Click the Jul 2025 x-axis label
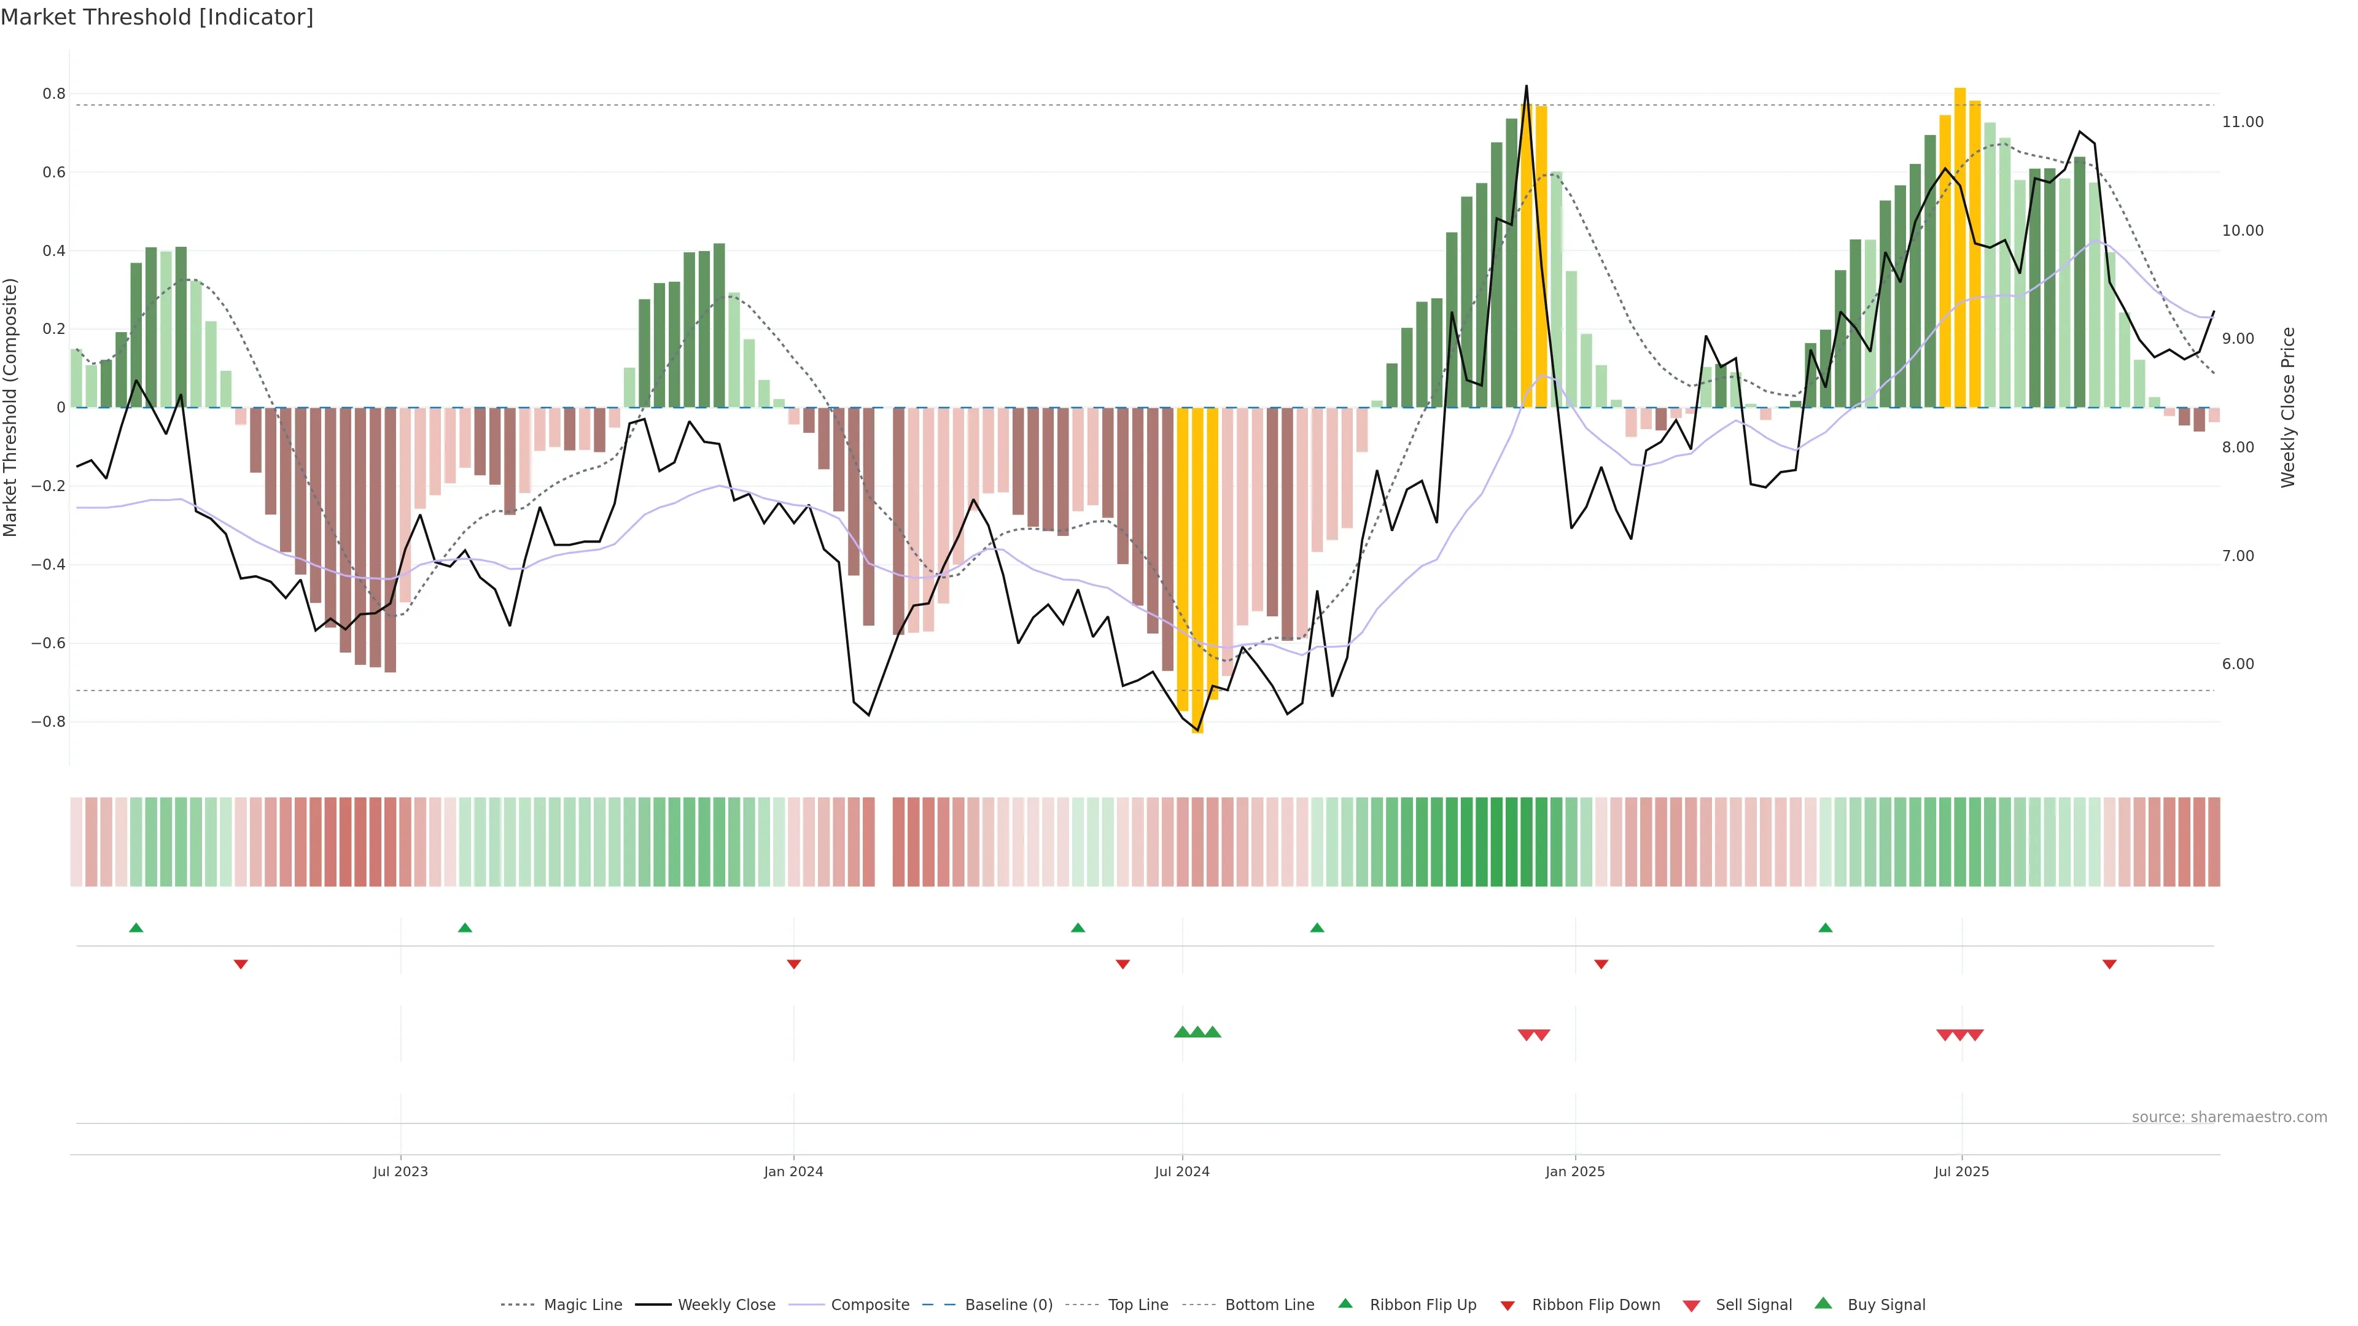This screenshot has width=2358, height=1326. coord(1962,1171)
